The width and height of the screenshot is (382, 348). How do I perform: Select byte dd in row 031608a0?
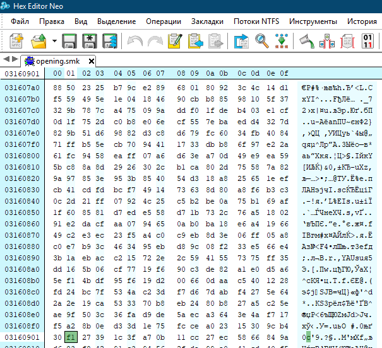pos(57,269)
